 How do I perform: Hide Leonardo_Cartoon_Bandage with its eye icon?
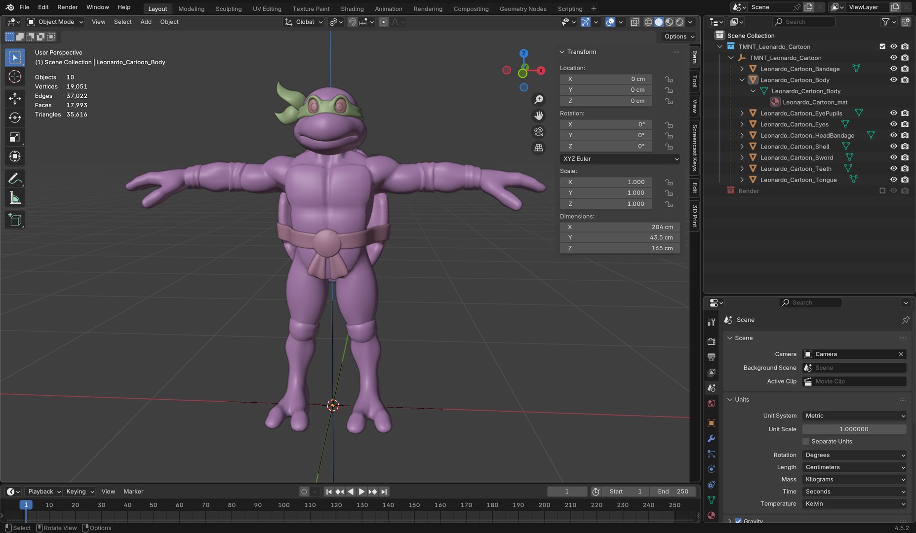[893, 69]
